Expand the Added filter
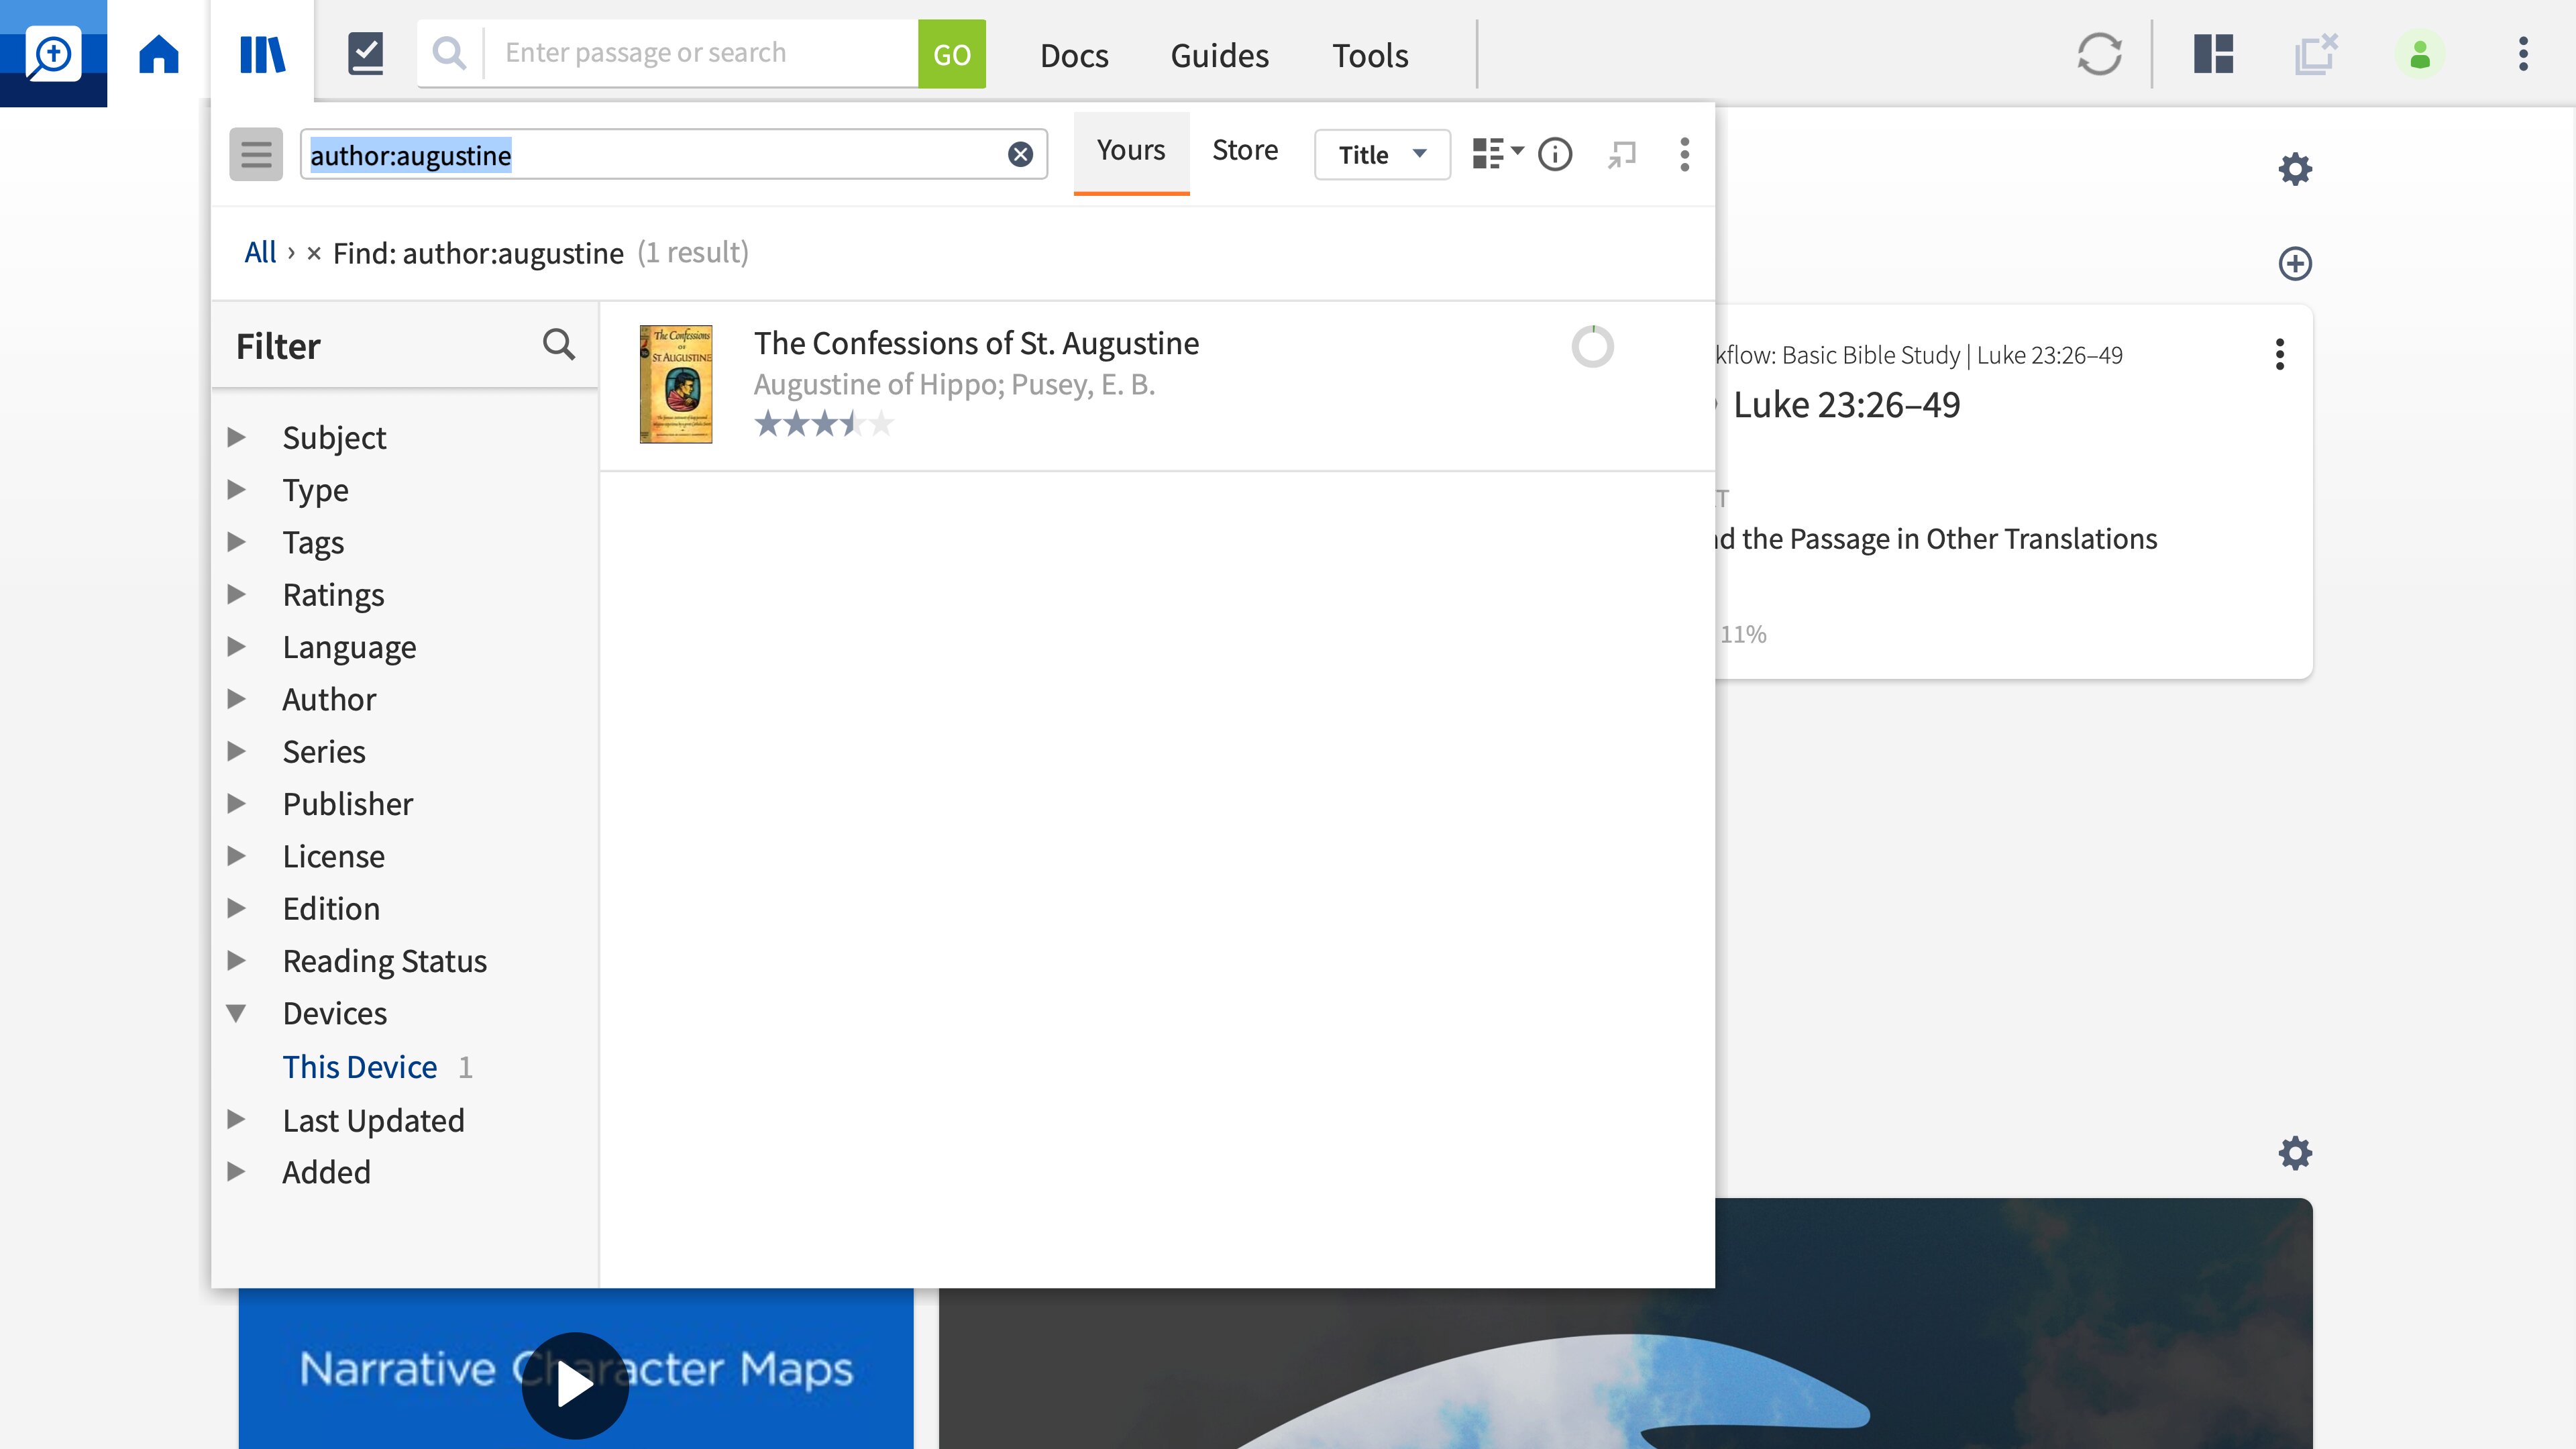The width and height of the screenshot is (2576, 1449). pyautogui.click(x=236, y=1172)
